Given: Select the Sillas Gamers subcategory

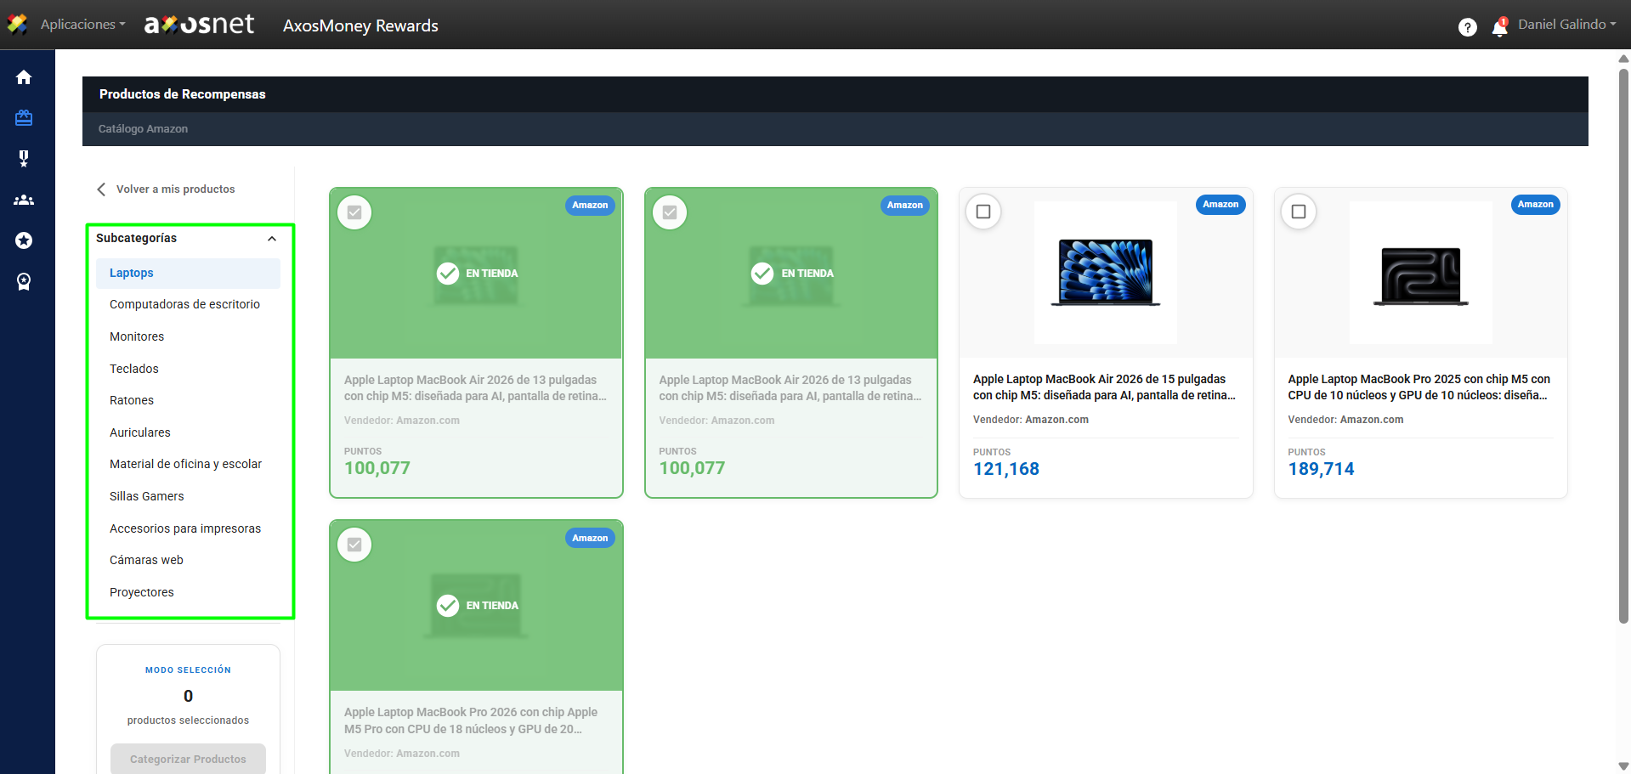Looking at the screenshot, I should click(146, 496).
